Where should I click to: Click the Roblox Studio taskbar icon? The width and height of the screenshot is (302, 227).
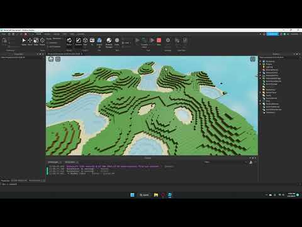[x=170, y=195]
